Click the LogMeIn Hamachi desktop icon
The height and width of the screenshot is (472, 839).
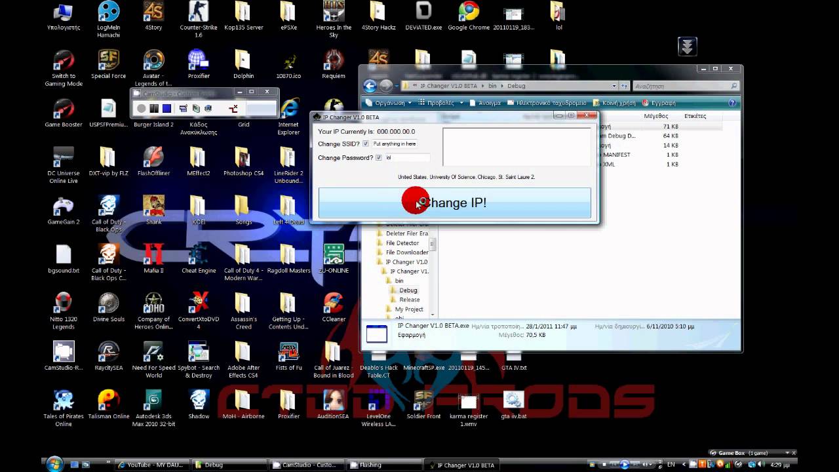pyautogui.click(x=108, y=20)
